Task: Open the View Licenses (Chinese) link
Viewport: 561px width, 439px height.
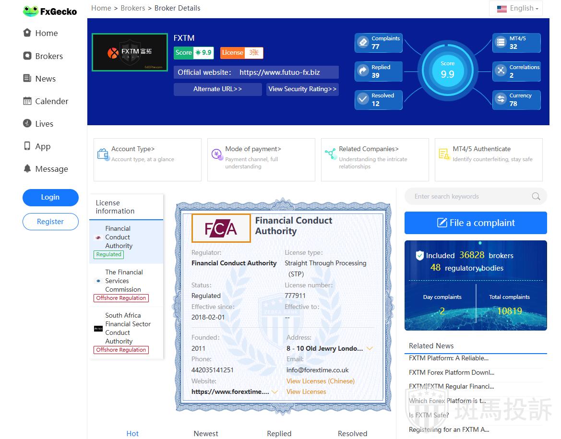Action: click(x=320, y=381)
